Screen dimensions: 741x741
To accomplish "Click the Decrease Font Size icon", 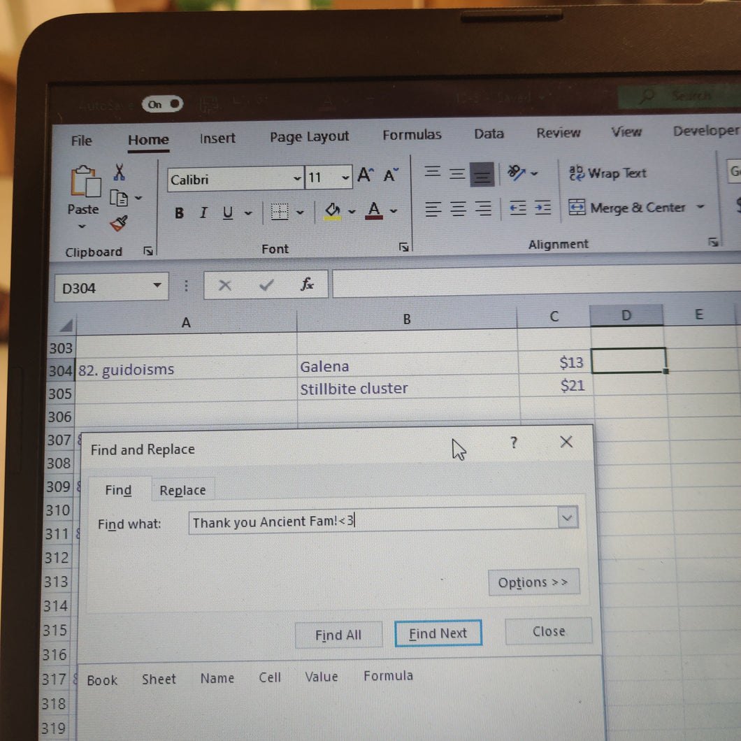I will pos(391,175).
